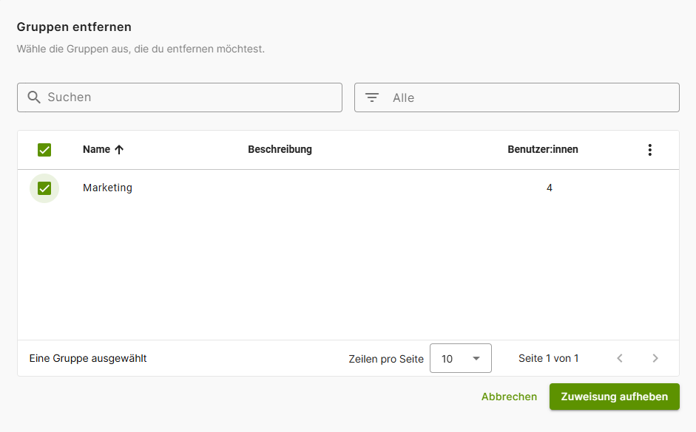Click the magnifier search icon
Screen dimensions: 696x432
tap(34, 97)
